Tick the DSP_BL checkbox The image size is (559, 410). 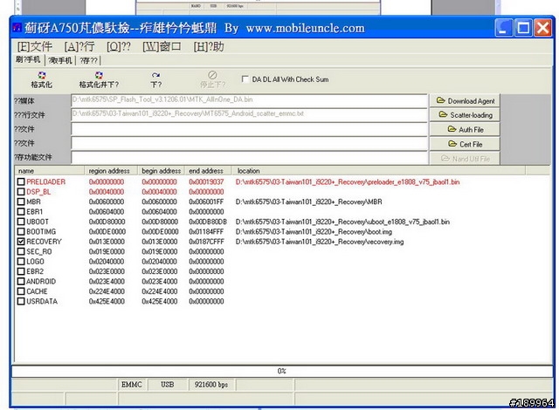21,192
